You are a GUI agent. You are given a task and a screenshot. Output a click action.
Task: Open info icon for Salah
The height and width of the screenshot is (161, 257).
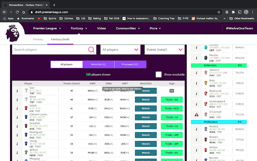(17, 109)
